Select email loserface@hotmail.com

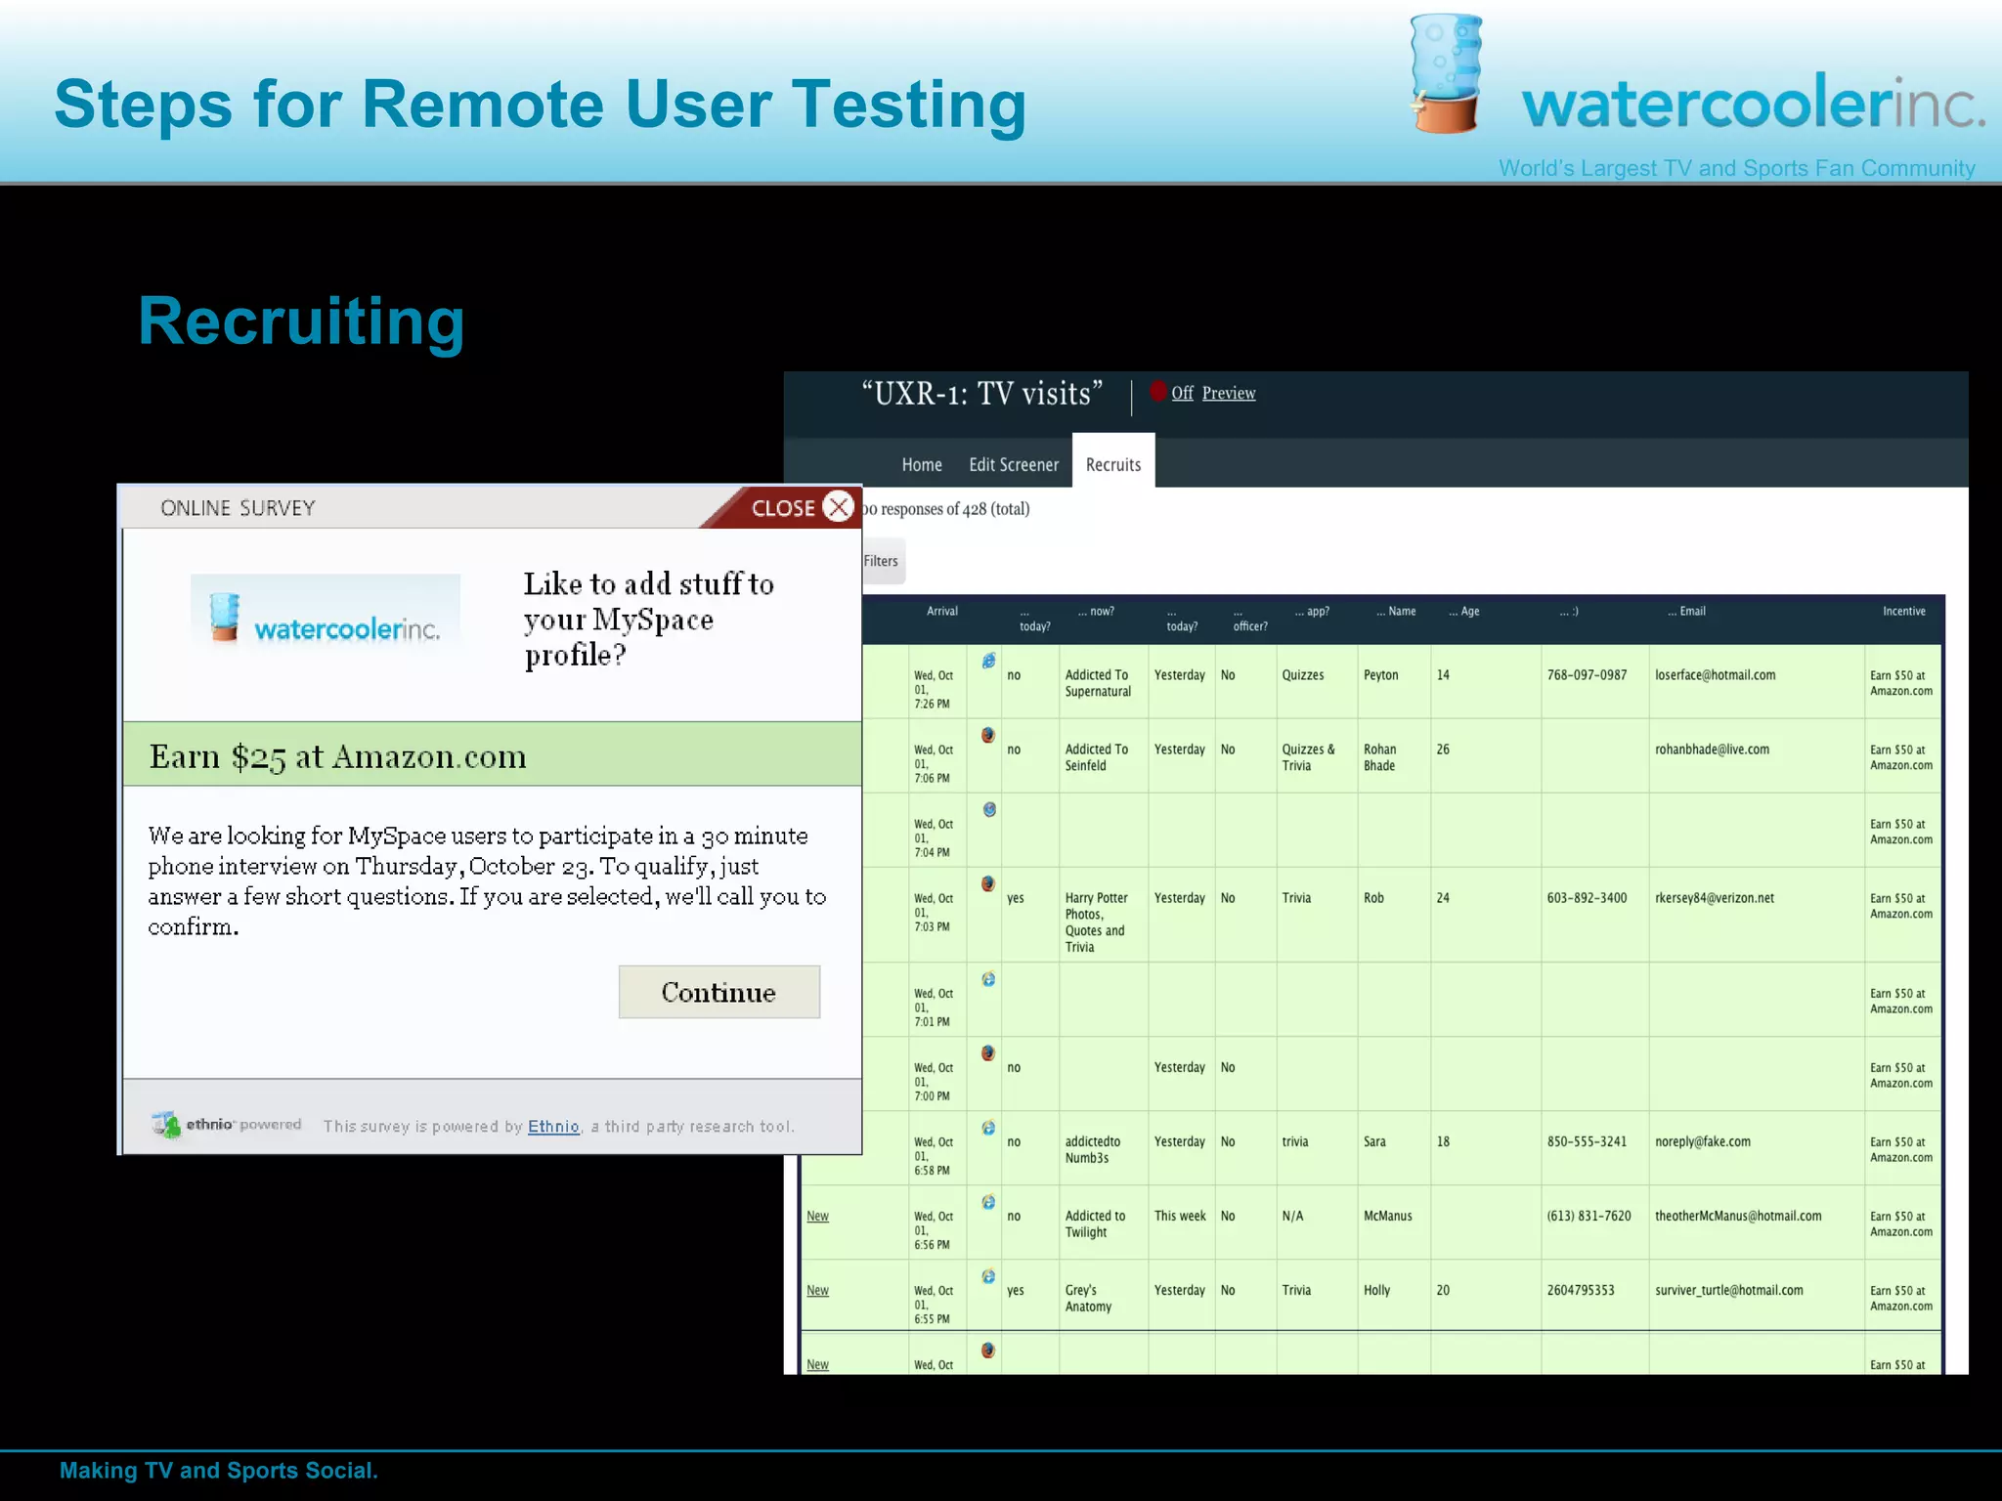tap(1716, 675)
